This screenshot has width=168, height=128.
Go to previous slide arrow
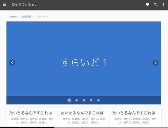tap(12, 63)
